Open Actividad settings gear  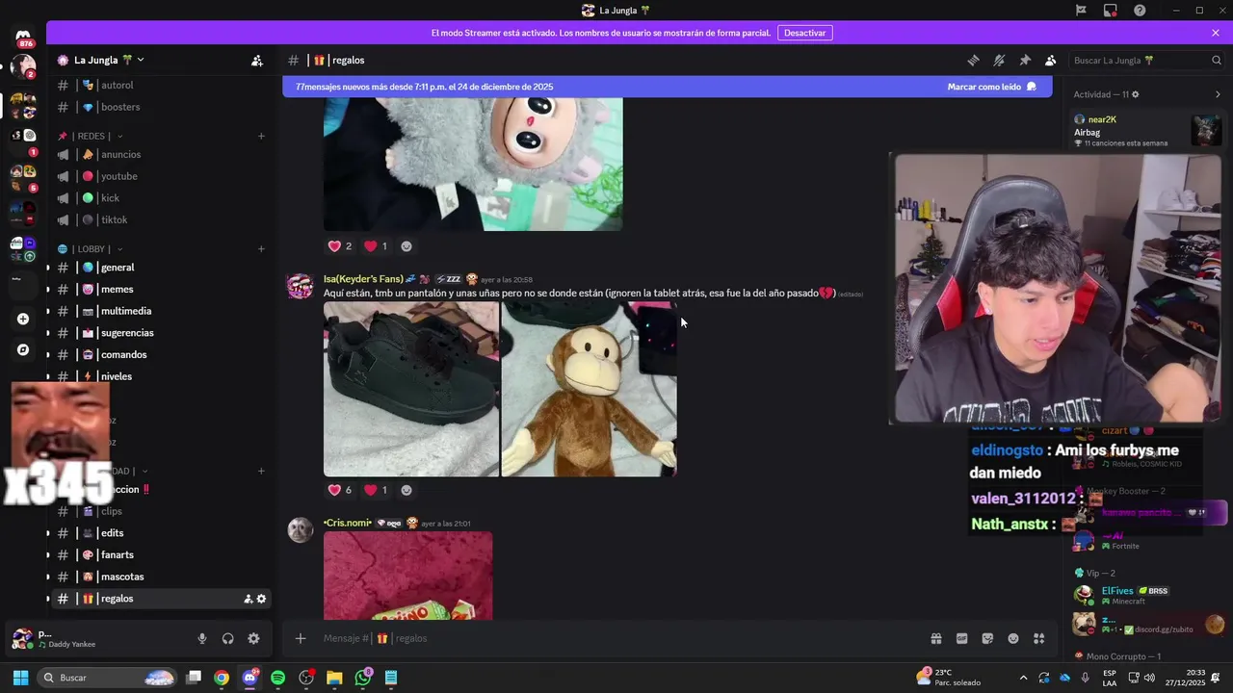coord(1136,94)
